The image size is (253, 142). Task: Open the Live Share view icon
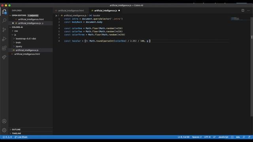(4, 57)
